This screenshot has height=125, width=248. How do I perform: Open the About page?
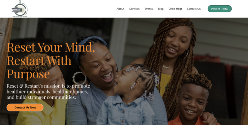(120, 9)
